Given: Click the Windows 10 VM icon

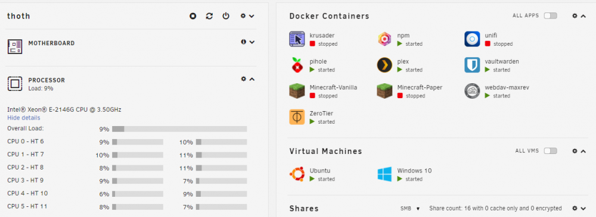Looking at the screenshot, I should tap(384, 174).
